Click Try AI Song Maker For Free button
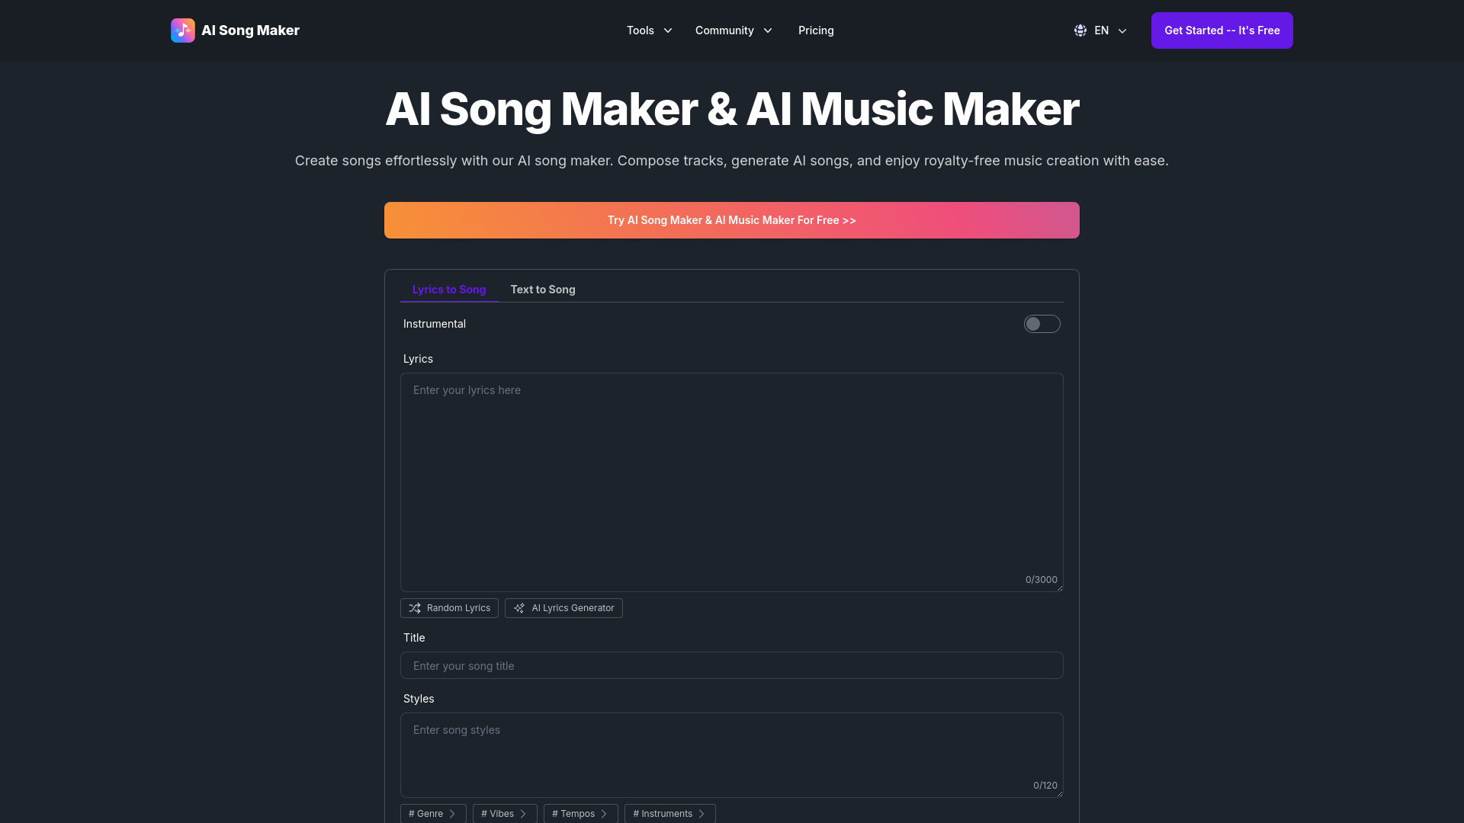 pyautogui.click(x=732, y=220)
